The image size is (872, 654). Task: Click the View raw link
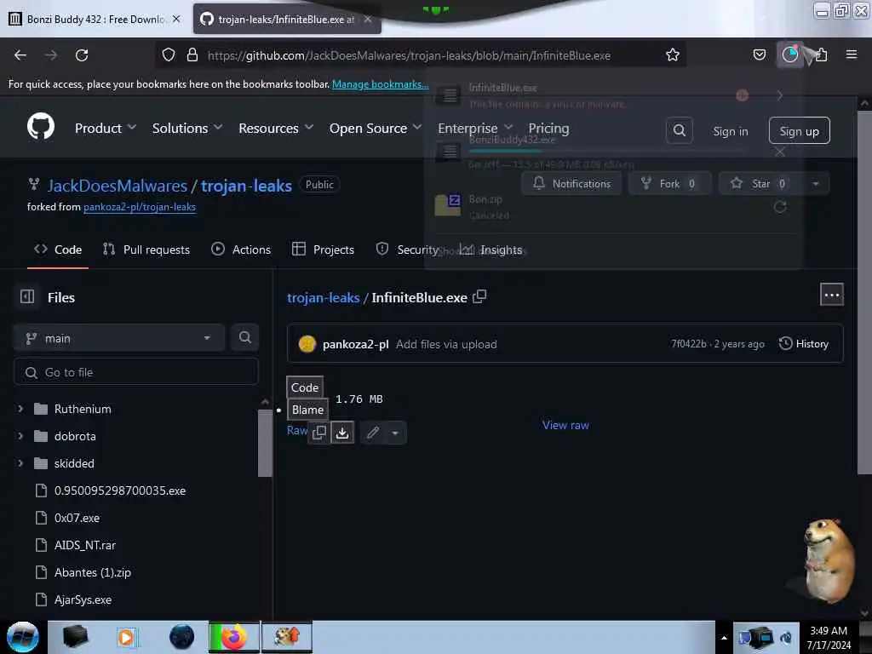(565, 425)
